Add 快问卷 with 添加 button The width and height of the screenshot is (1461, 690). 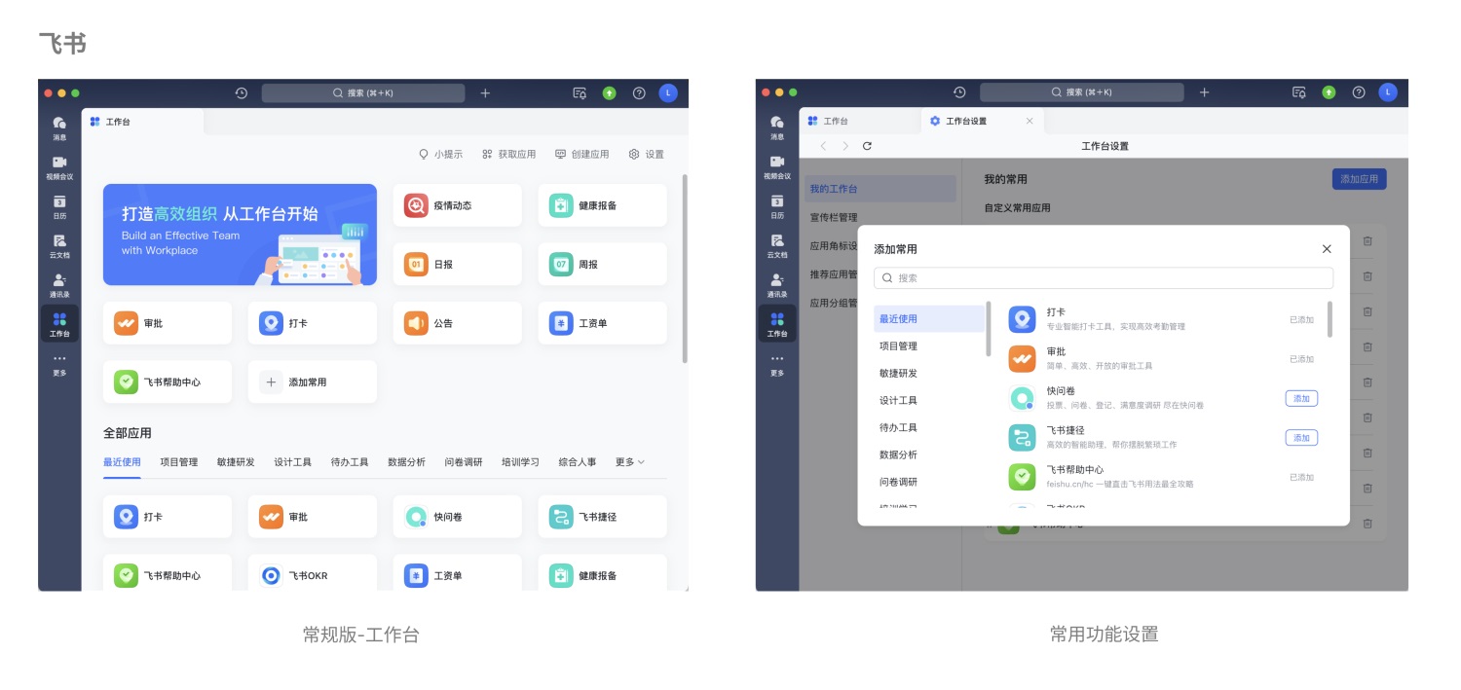click(x=1301, y=398)
